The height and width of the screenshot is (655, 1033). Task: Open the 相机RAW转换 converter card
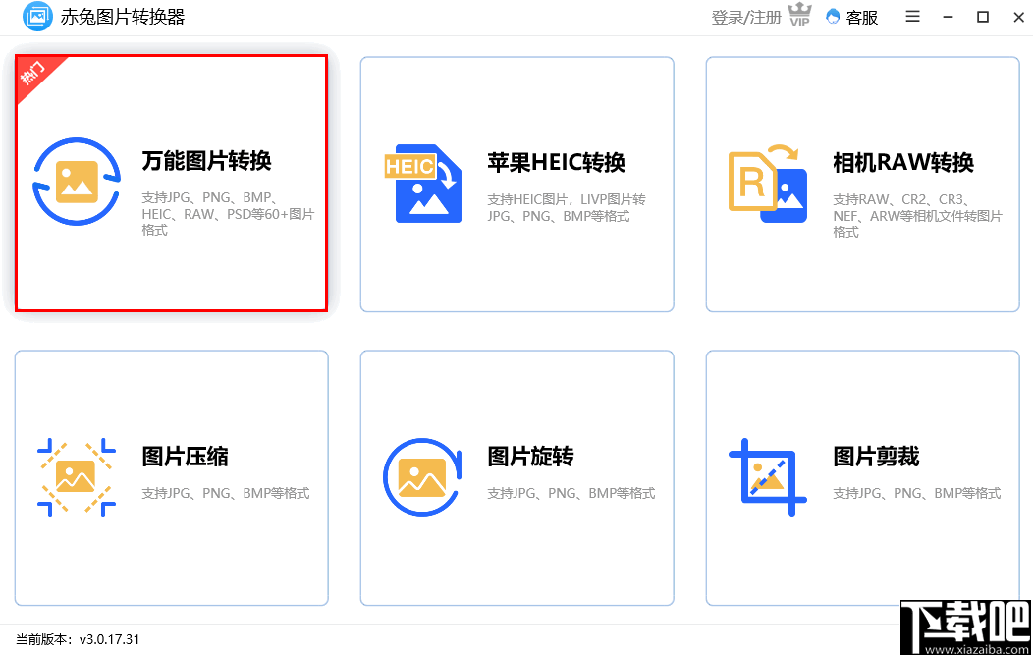[x=862, y=183]
